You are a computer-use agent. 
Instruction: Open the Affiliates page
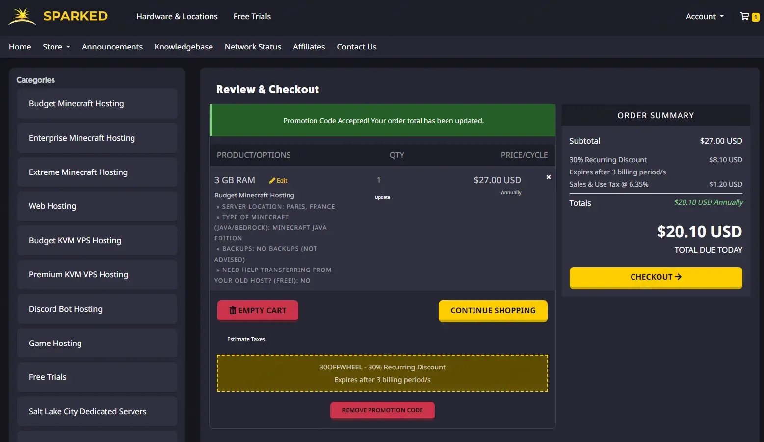coord(309,47)
